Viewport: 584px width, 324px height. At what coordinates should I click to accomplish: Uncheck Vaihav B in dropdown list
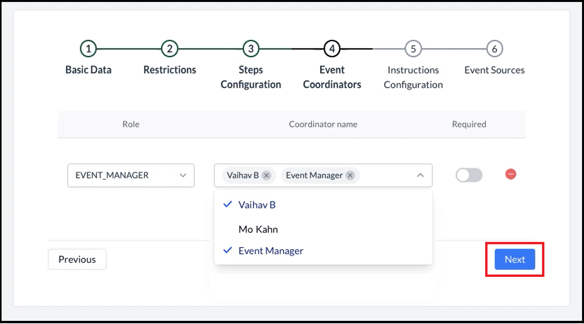(257, 205)
